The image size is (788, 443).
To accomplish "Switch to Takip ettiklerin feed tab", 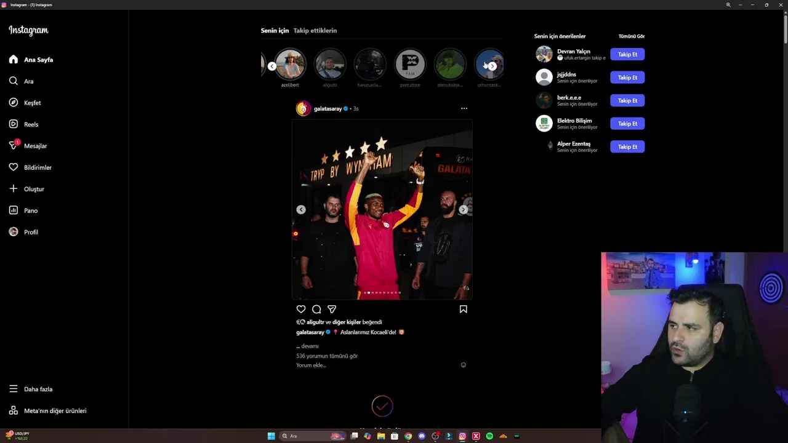I will click(315, 30).
